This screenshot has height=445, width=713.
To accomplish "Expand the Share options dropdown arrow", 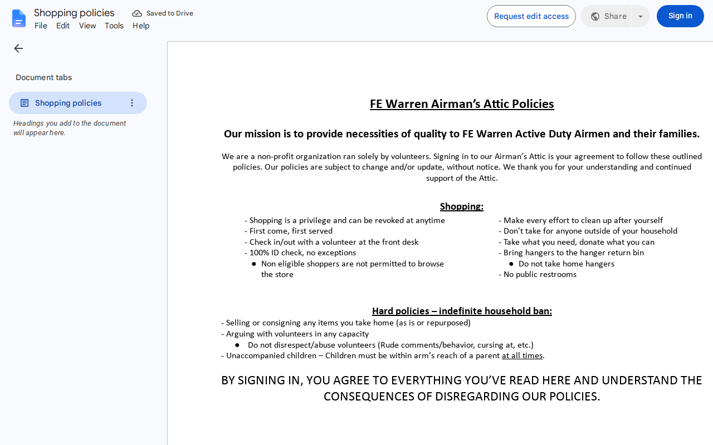I will [641, 16].
